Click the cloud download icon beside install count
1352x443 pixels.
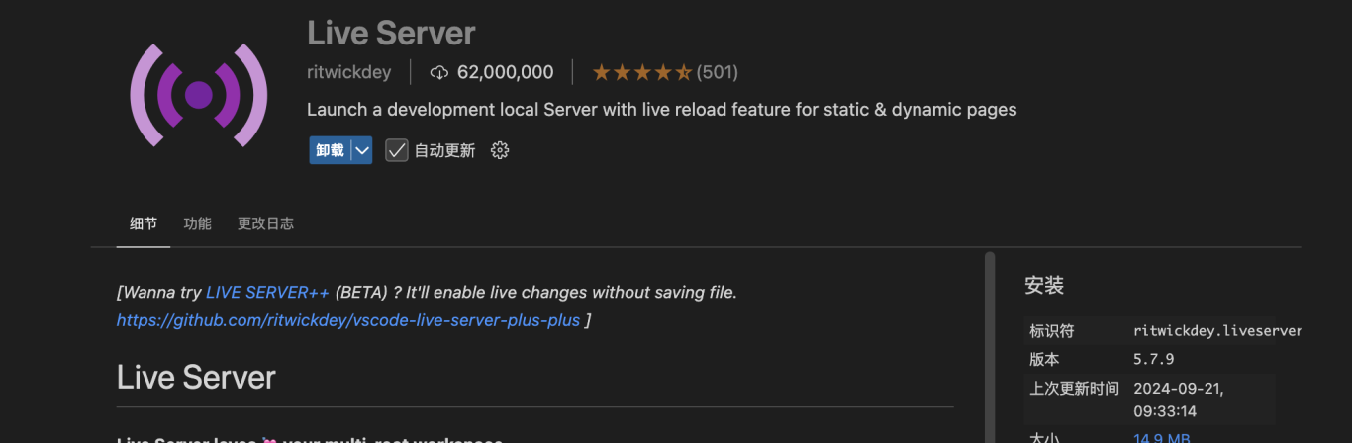pos(439,72)
